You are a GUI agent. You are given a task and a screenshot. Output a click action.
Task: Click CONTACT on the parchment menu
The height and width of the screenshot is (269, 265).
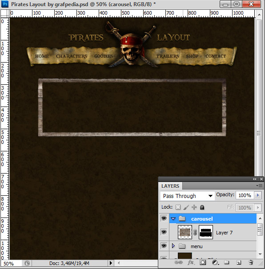point(216,56)
